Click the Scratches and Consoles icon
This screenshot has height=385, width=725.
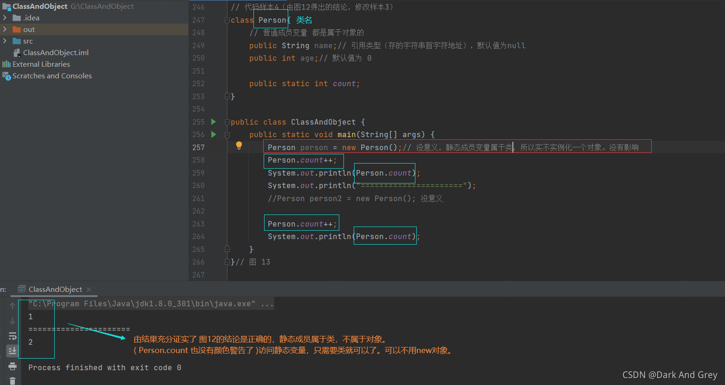pos(6,76)
